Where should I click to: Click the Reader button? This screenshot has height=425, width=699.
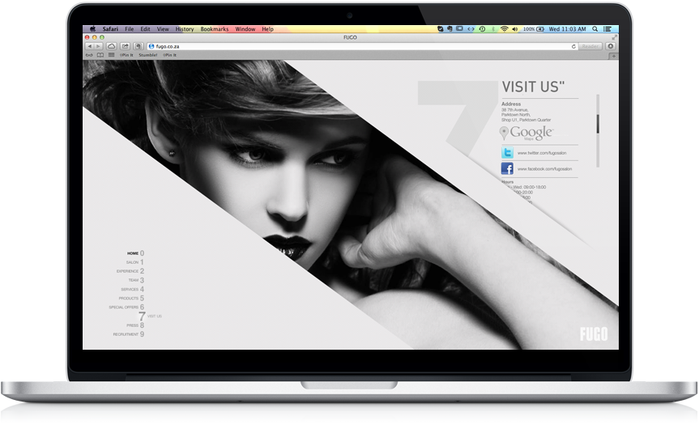point(590,46)
